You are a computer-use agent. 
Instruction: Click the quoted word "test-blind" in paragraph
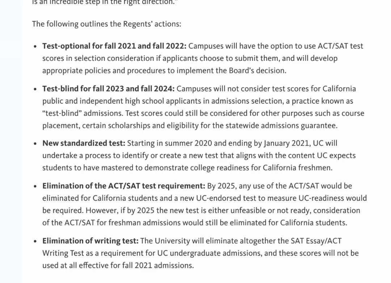pos(62,113)
